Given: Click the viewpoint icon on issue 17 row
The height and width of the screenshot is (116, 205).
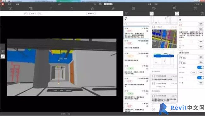Looking at the screenshot, I should 147,43.
